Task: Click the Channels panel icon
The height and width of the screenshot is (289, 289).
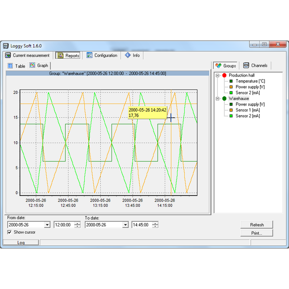Action: click(246, 65)
